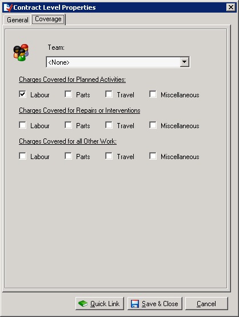Select the Coverage tab
This screenshot has width=239, height=317.
[x=48, y=19]
